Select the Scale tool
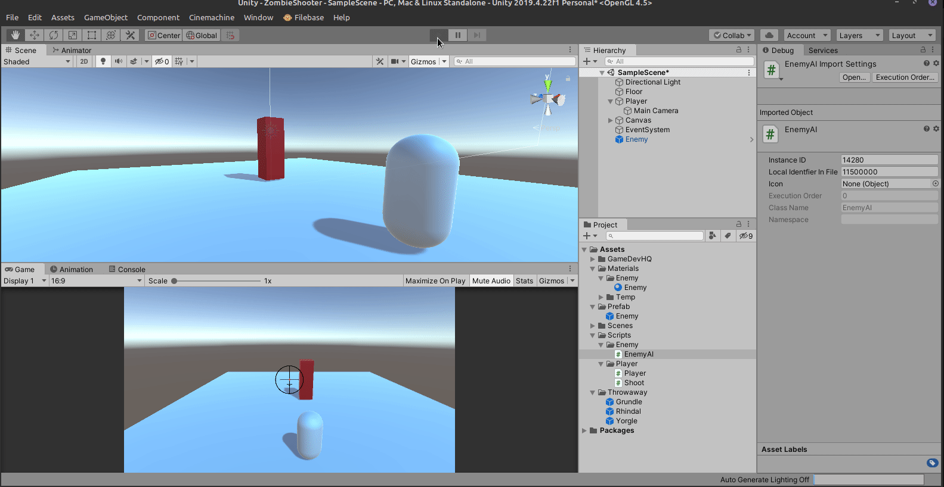The width and height of the screenshot is (944, 487). click(x=73, y=35)
